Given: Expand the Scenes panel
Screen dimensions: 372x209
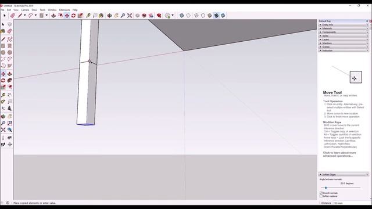Looking at the screenshot, I should [x=344, y=47].
